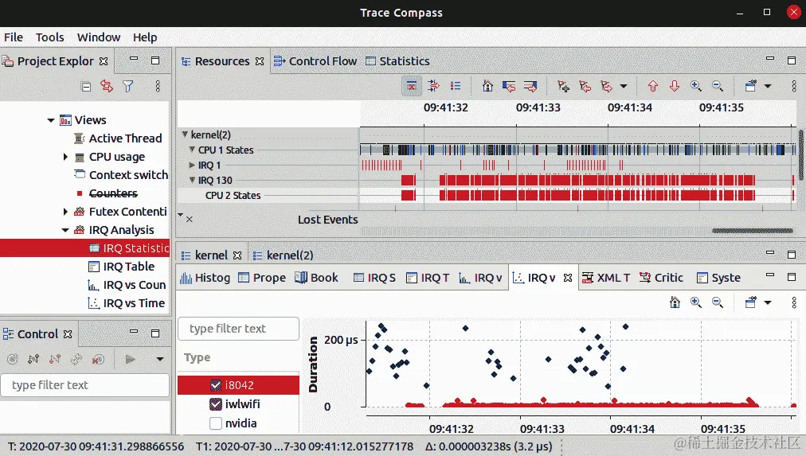This screenshot has width=806, height=456.
Task: Click the start tracing play icon in Control
Action: point(130,359)
